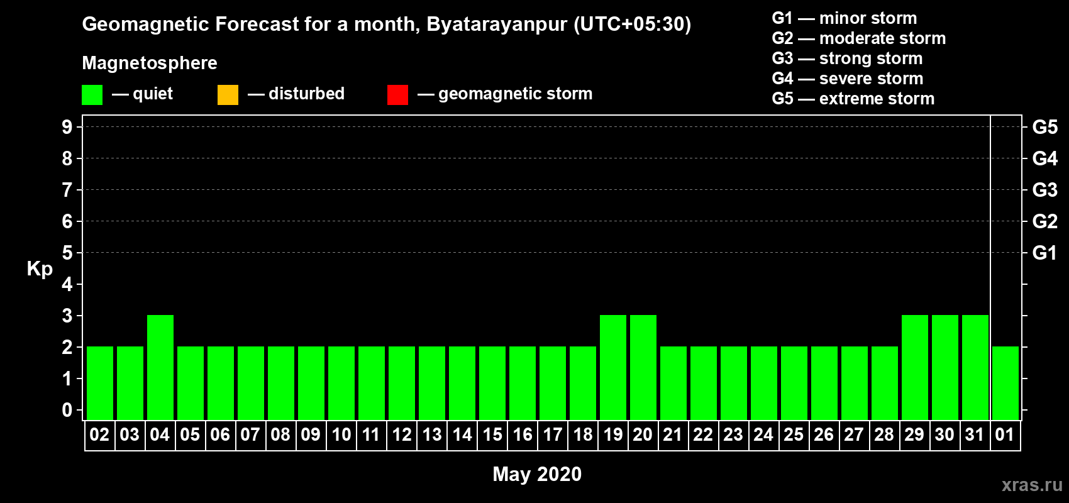
Task: Click the Kp value 3 axis label
Action: 67,316
